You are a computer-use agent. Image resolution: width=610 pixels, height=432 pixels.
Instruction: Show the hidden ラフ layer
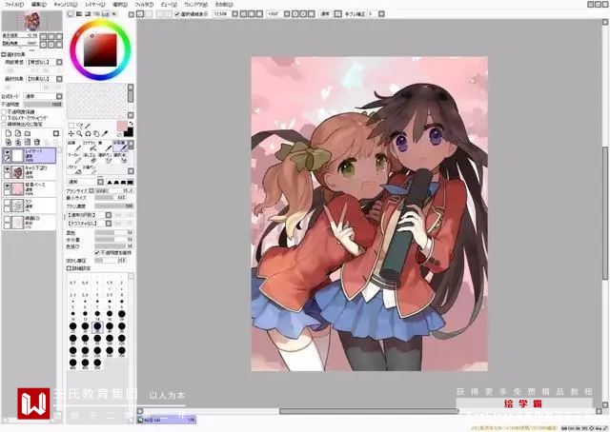pos(7,203)
